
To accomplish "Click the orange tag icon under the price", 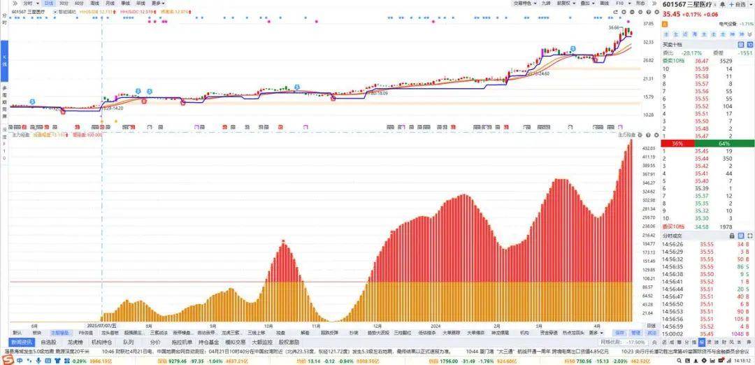I will point(665,24).
